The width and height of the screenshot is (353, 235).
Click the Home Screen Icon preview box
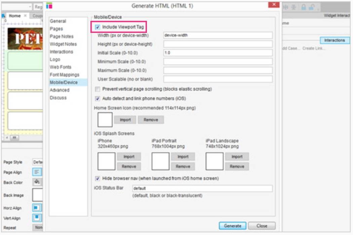click(105, 120)
